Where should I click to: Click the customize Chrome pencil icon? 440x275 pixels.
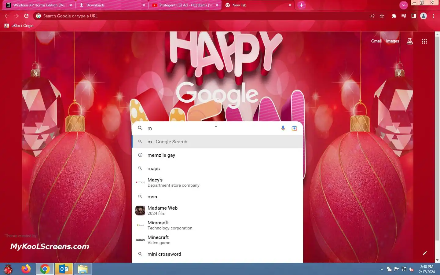pyautogui.click(x=425, y=253)
